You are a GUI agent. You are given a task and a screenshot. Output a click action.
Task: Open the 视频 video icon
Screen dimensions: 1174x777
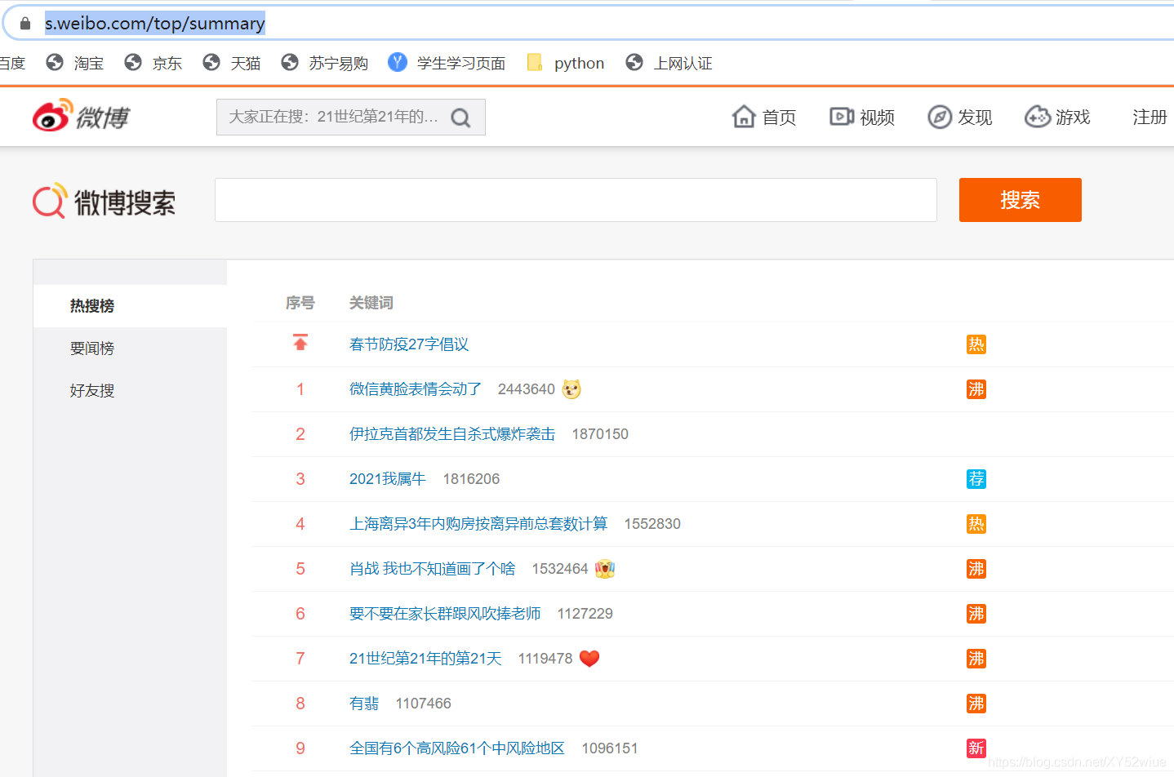tap(842, 117)
